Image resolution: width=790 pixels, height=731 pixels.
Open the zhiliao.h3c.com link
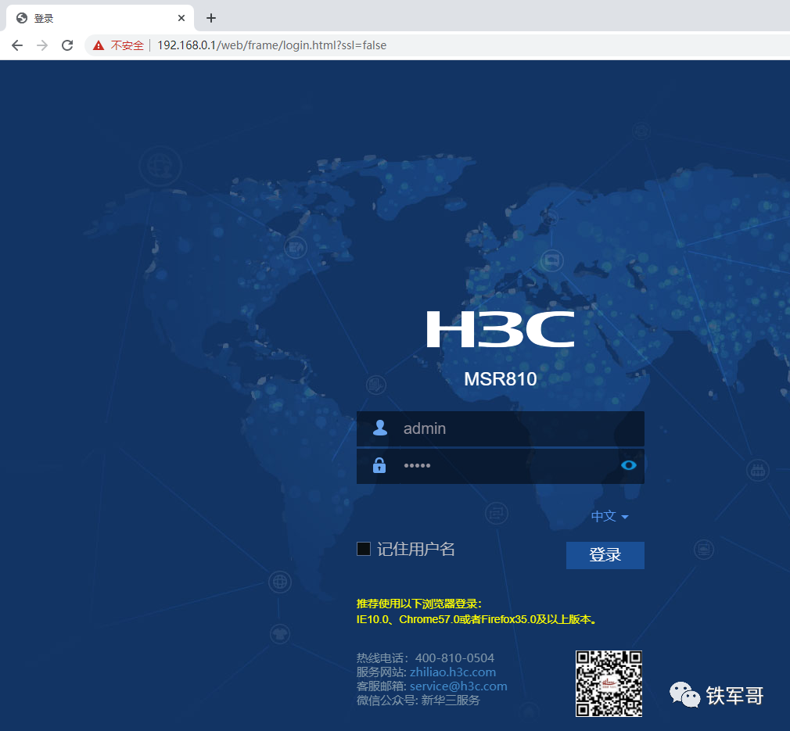[x=453, y=672]
